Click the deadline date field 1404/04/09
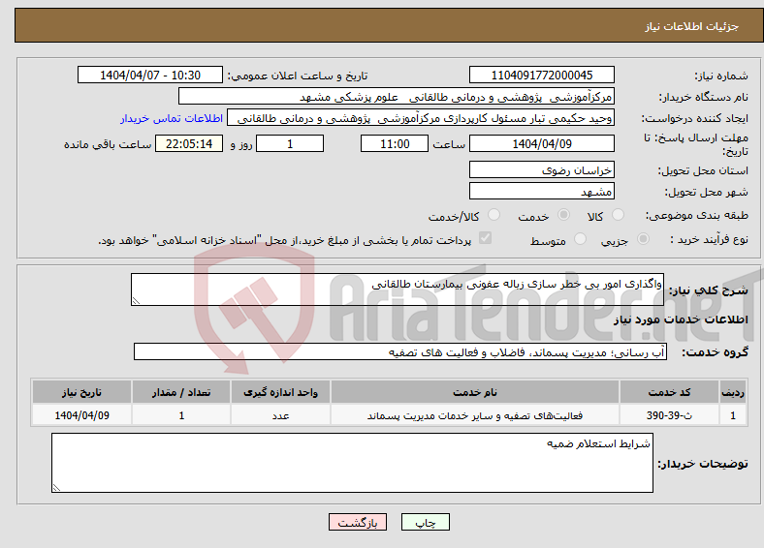Screen dimensions: 764x548 click(x=541, y=143)
